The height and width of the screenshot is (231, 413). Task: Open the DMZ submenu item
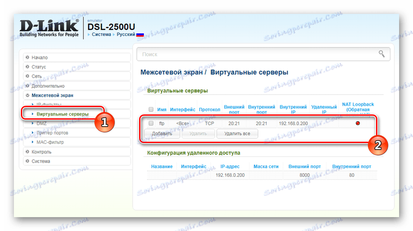(41, 124)
